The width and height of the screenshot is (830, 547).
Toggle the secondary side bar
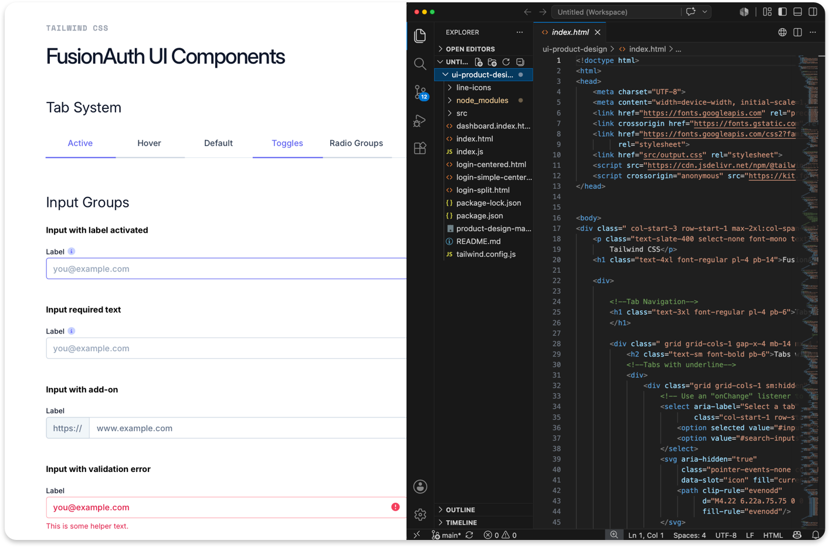[x=813, y=12]
